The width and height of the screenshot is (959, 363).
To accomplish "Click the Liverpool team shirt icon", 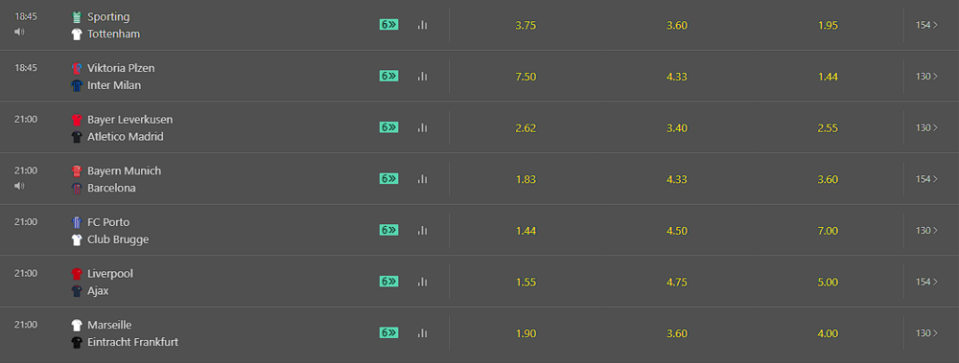I will (77, 274).
